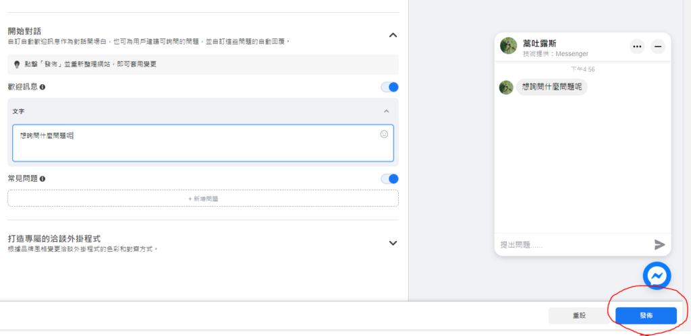Click the 蒿吐露斯 profile avatar in chat header
This screenshot has width=691, height=336.
click(508, 46)
